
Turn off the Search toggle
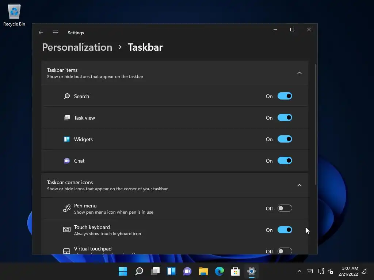(285, 96)
